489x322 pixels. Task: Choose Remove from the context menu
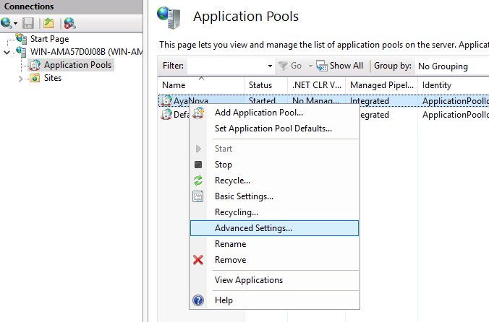(x=274, y=260)
